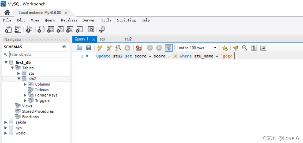
Task: Toggle continue-on-error stop icon
Action: 139,48
